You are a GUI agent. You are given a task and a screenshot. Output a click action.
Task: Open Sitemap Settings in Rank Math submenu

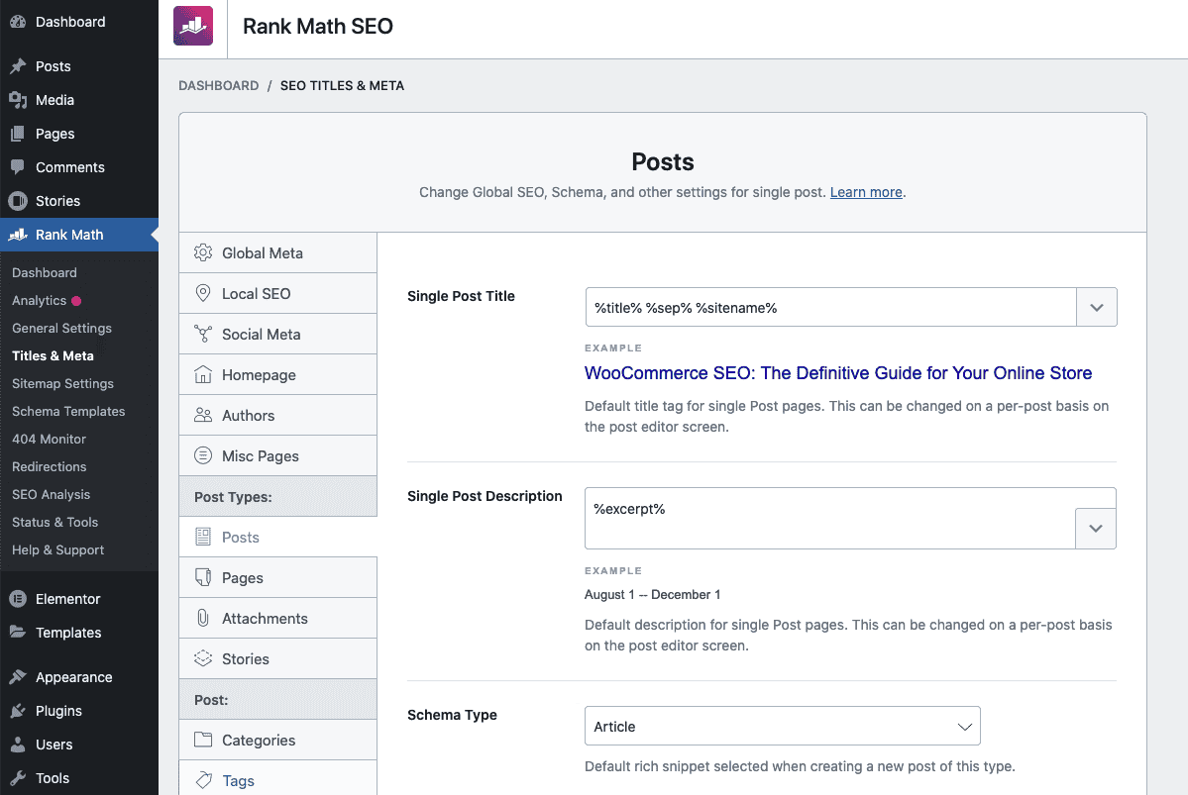point(62,383)
